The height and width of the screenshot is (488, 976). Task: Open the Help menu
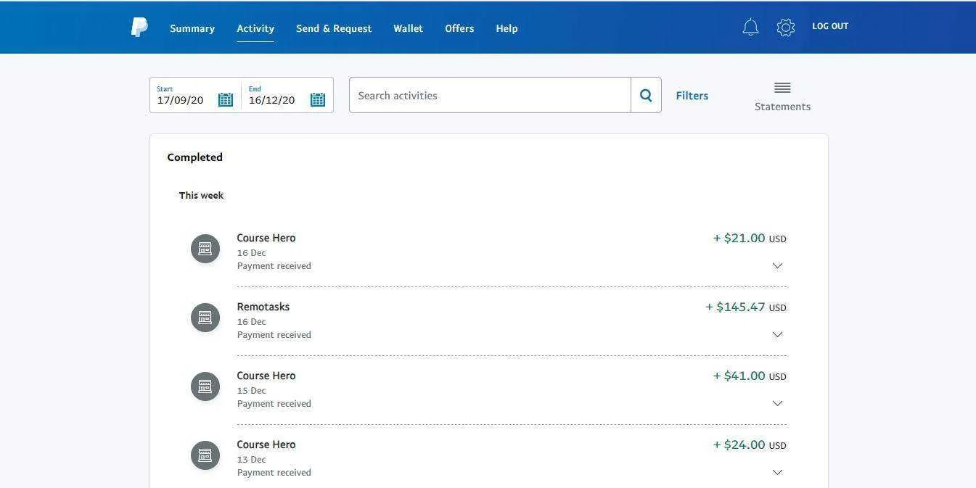[x=507, y=28]
